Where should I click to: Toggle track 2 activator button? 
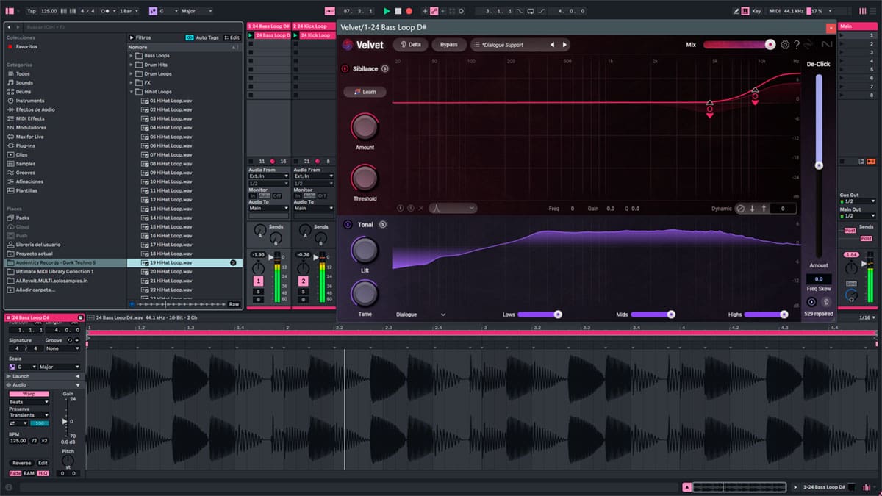pyautogui.click(x=303, y=281)
